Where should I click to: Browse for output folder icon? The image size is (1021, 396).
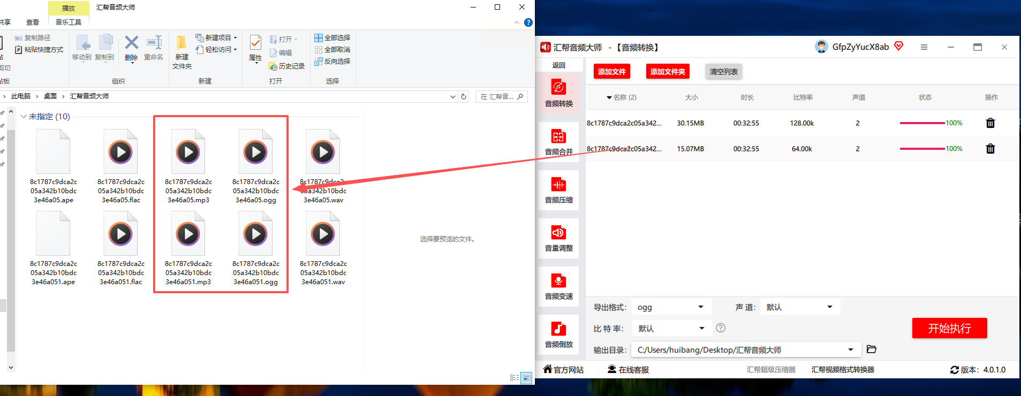pos(872,349)
